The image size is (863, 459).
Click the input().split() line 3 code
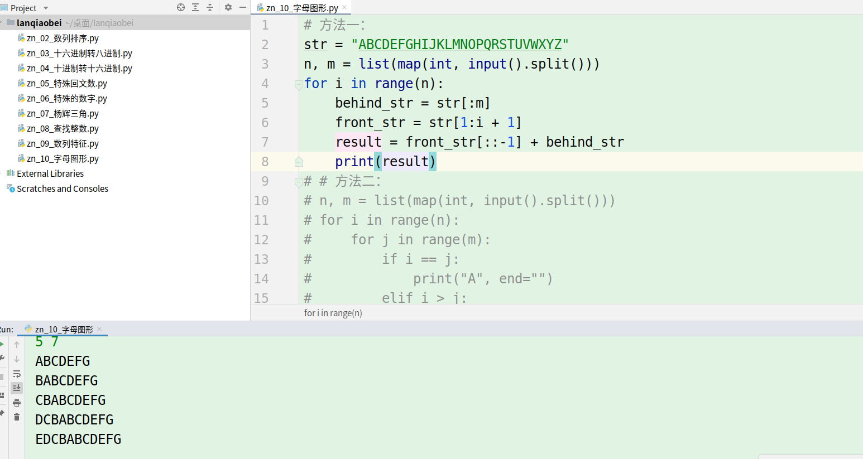(x=452, y=64)
